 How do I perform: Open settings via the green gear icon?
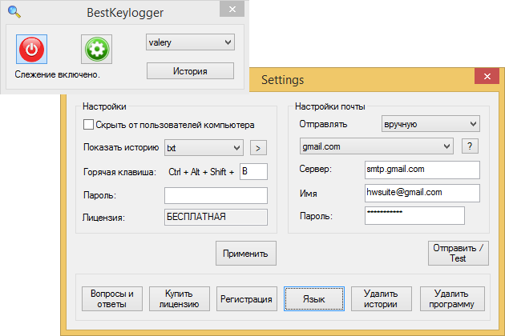97,49
